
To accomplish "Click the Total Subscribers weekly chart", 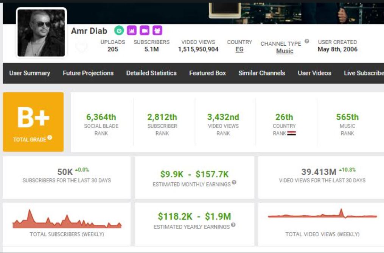I will pyautogui.click(x=67, y=221).
